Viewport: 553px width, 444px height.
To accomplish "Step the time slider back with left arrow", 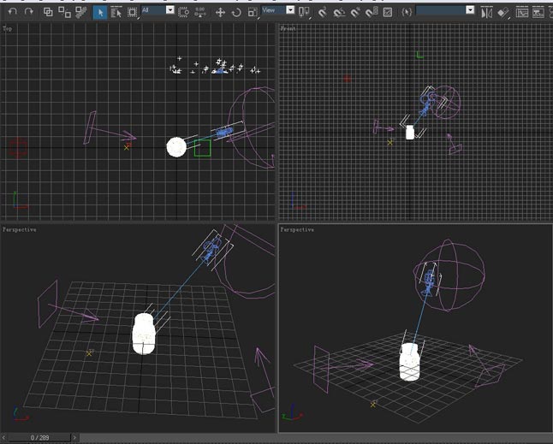I will pyautogui.click(x=3, y=438).
